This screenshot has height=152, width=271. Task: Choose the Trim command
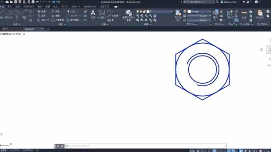71,11
